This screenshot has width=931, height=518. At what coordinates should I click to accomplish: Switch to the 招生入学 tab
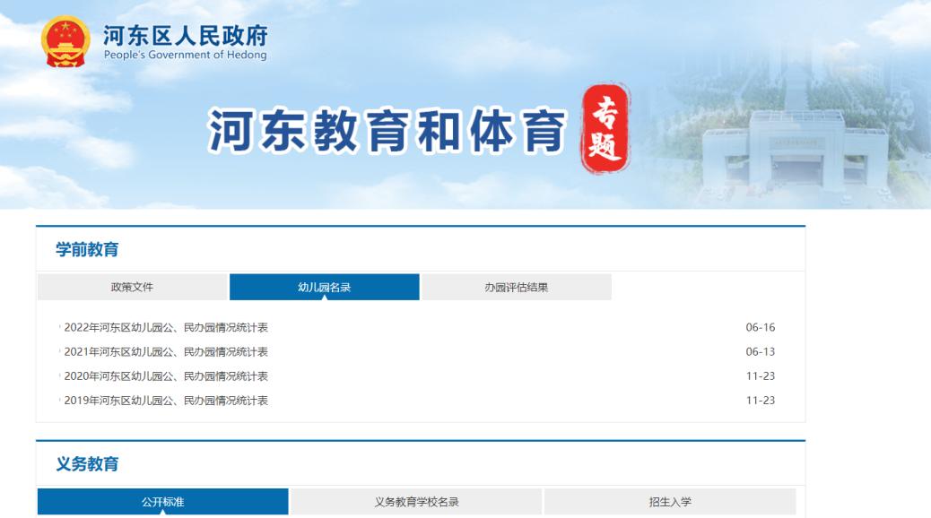[x=670, y=502]
